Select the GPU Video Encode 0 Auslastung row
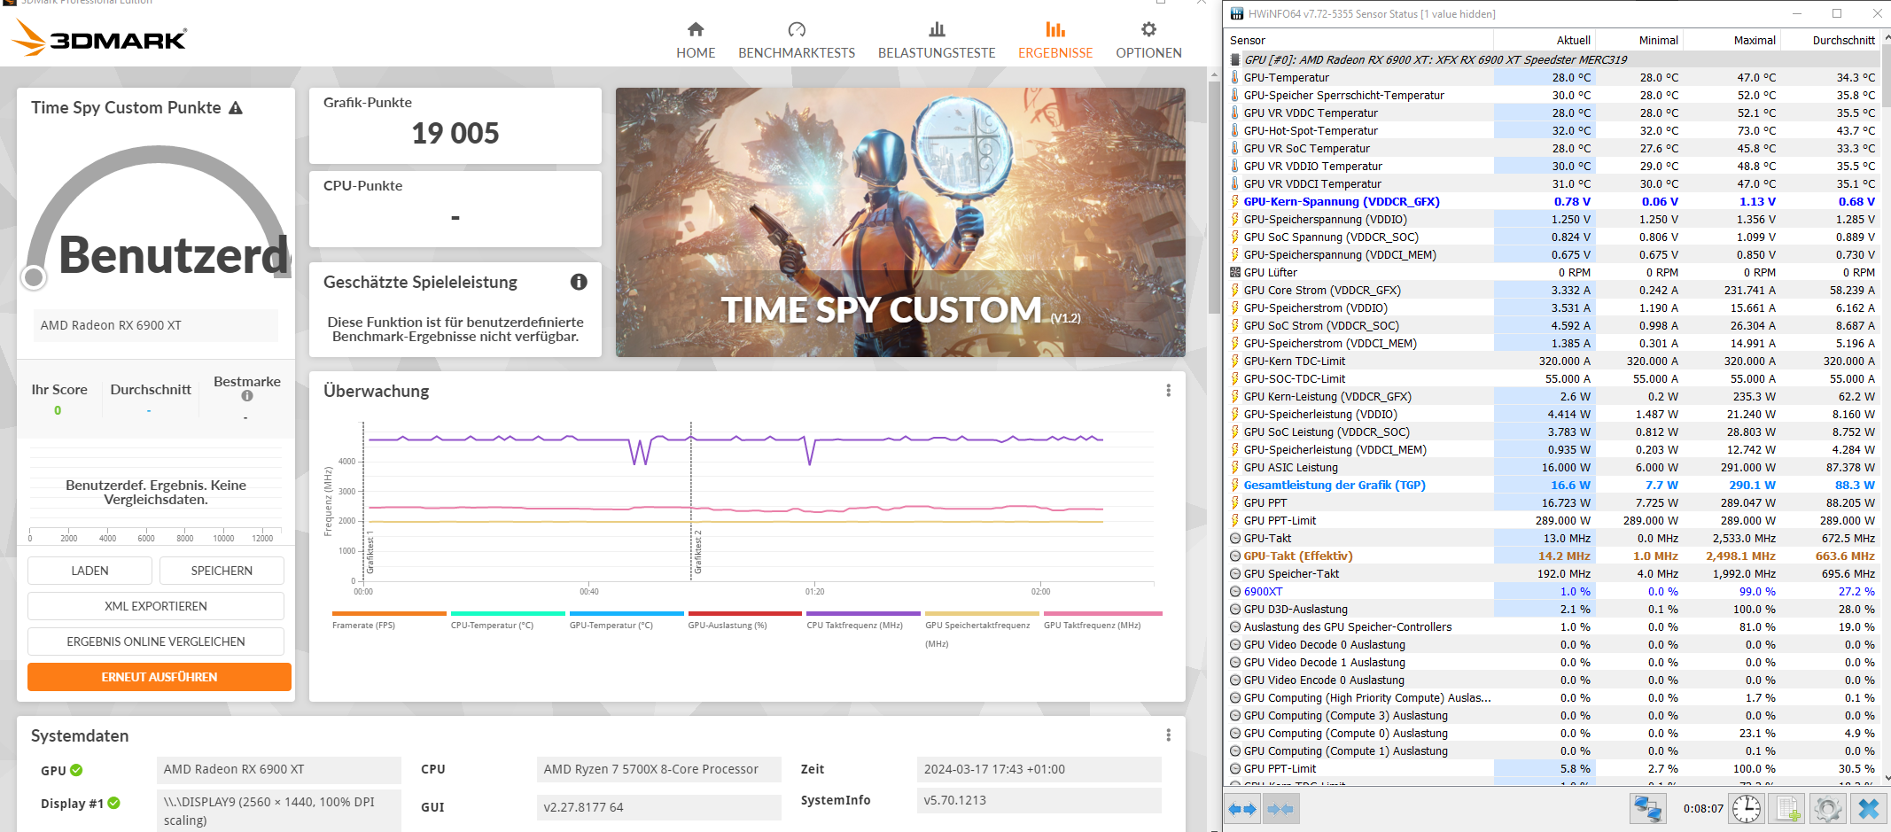Viewport: 1891px width, 832px height. pyautogui.click(x=1553, y=680)
